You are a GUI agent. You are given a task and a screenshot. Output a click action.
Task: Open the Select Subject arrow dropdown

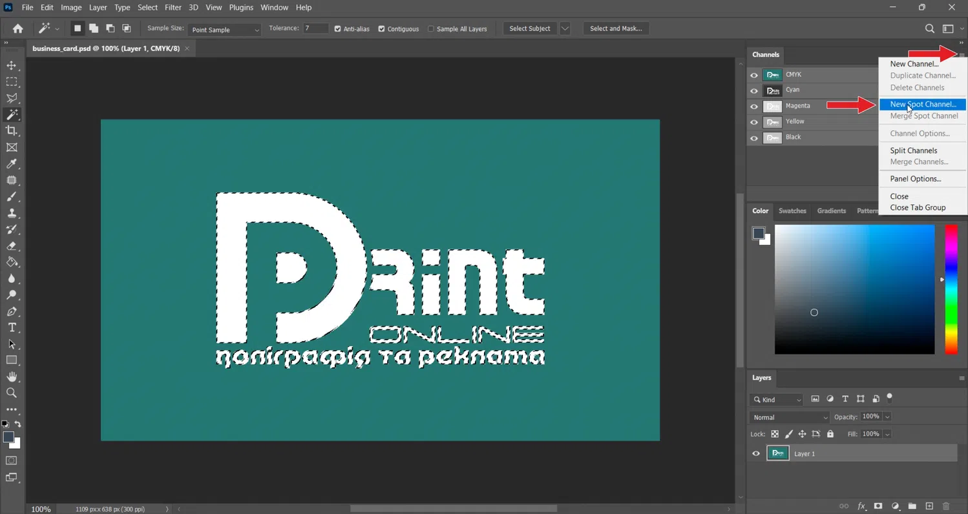[x=565, y=28]
